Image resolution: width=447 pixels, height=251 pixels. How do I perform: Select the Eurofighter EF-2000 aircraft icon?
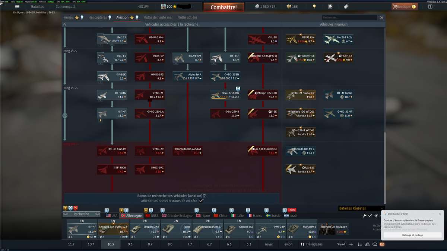pos(104,169)
